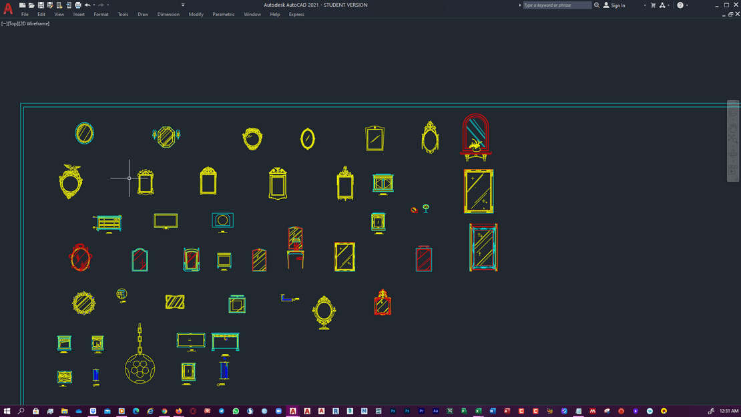Open the Draw menu

point(143,14)
